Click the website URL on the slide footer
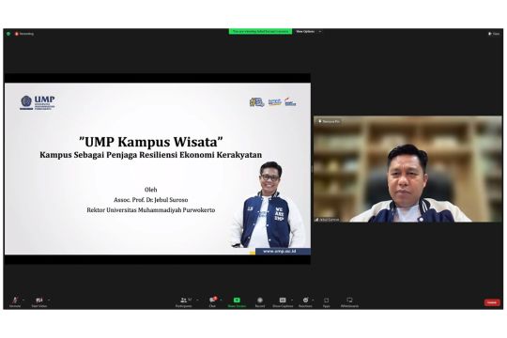Viewport: 507px width, 338px height. pos(280,252)
